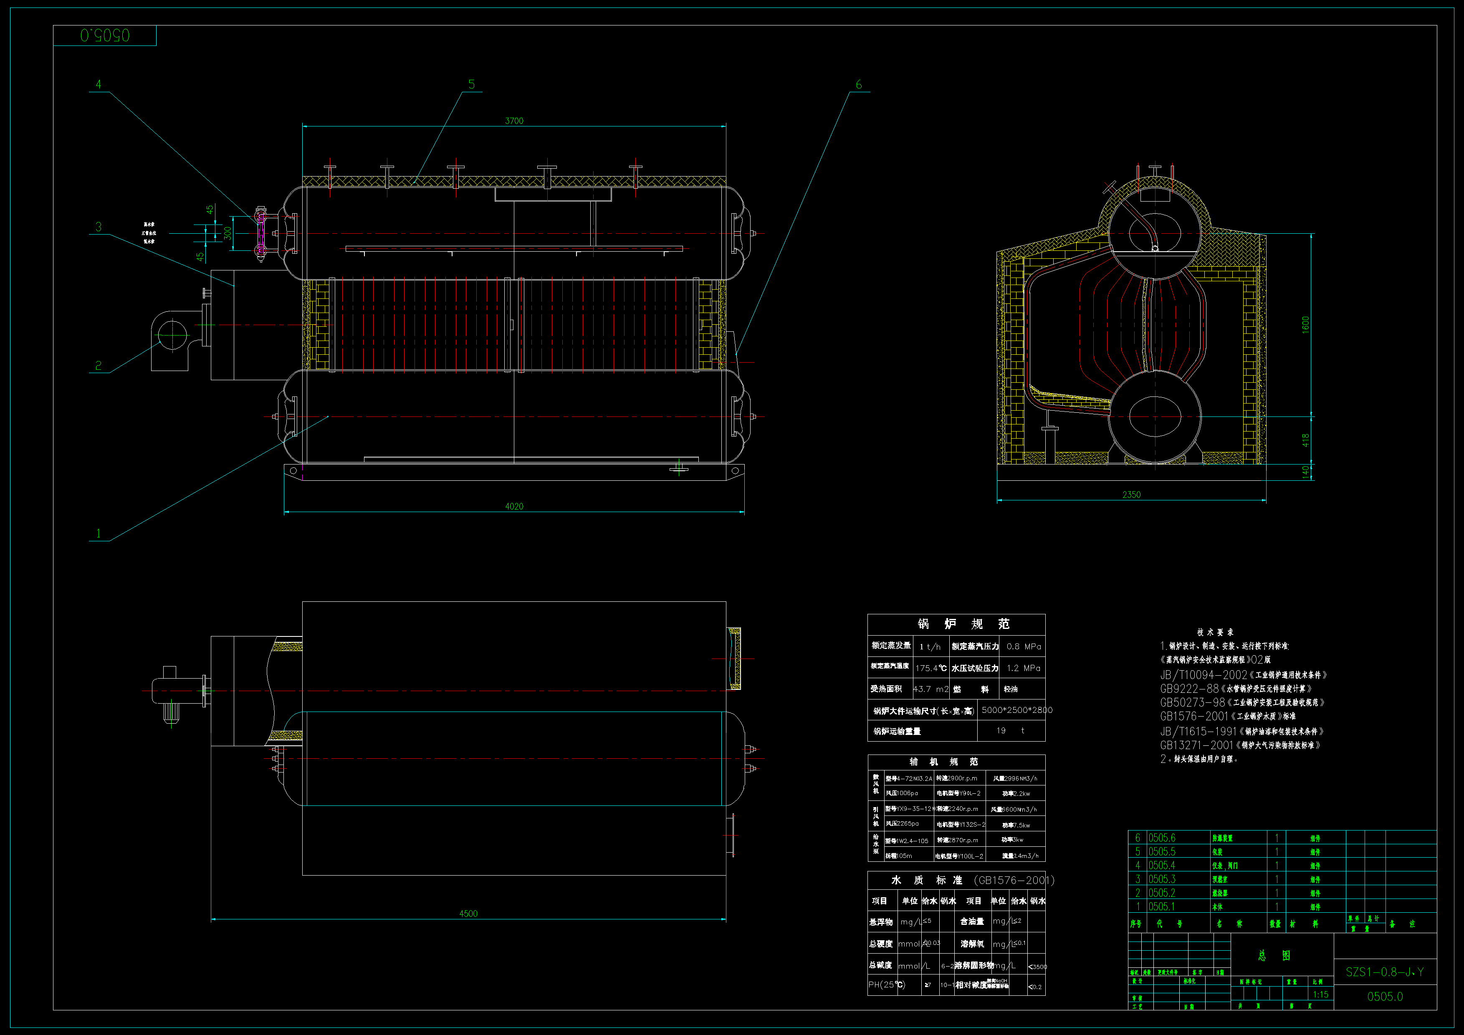1464x1035 pixels.
Task: Click the 4020 base length dimension
Action: coord(514,506)
